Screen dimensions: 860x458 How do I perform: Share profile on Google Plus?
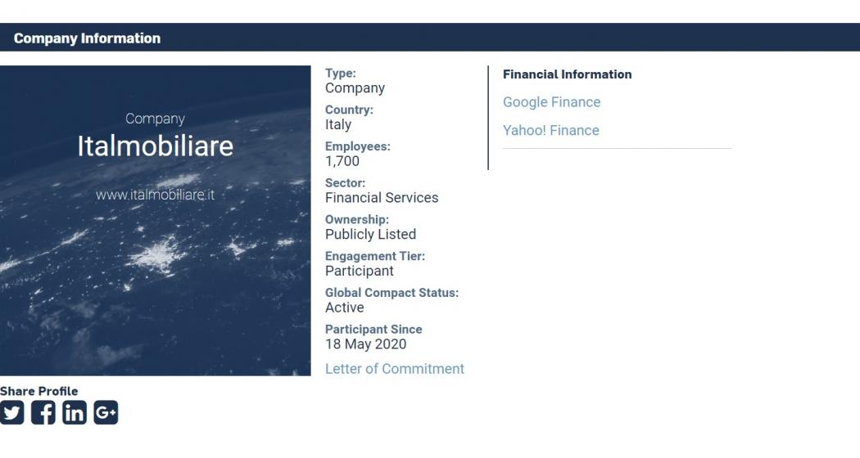pyautogui.click(x=106, y=412)
